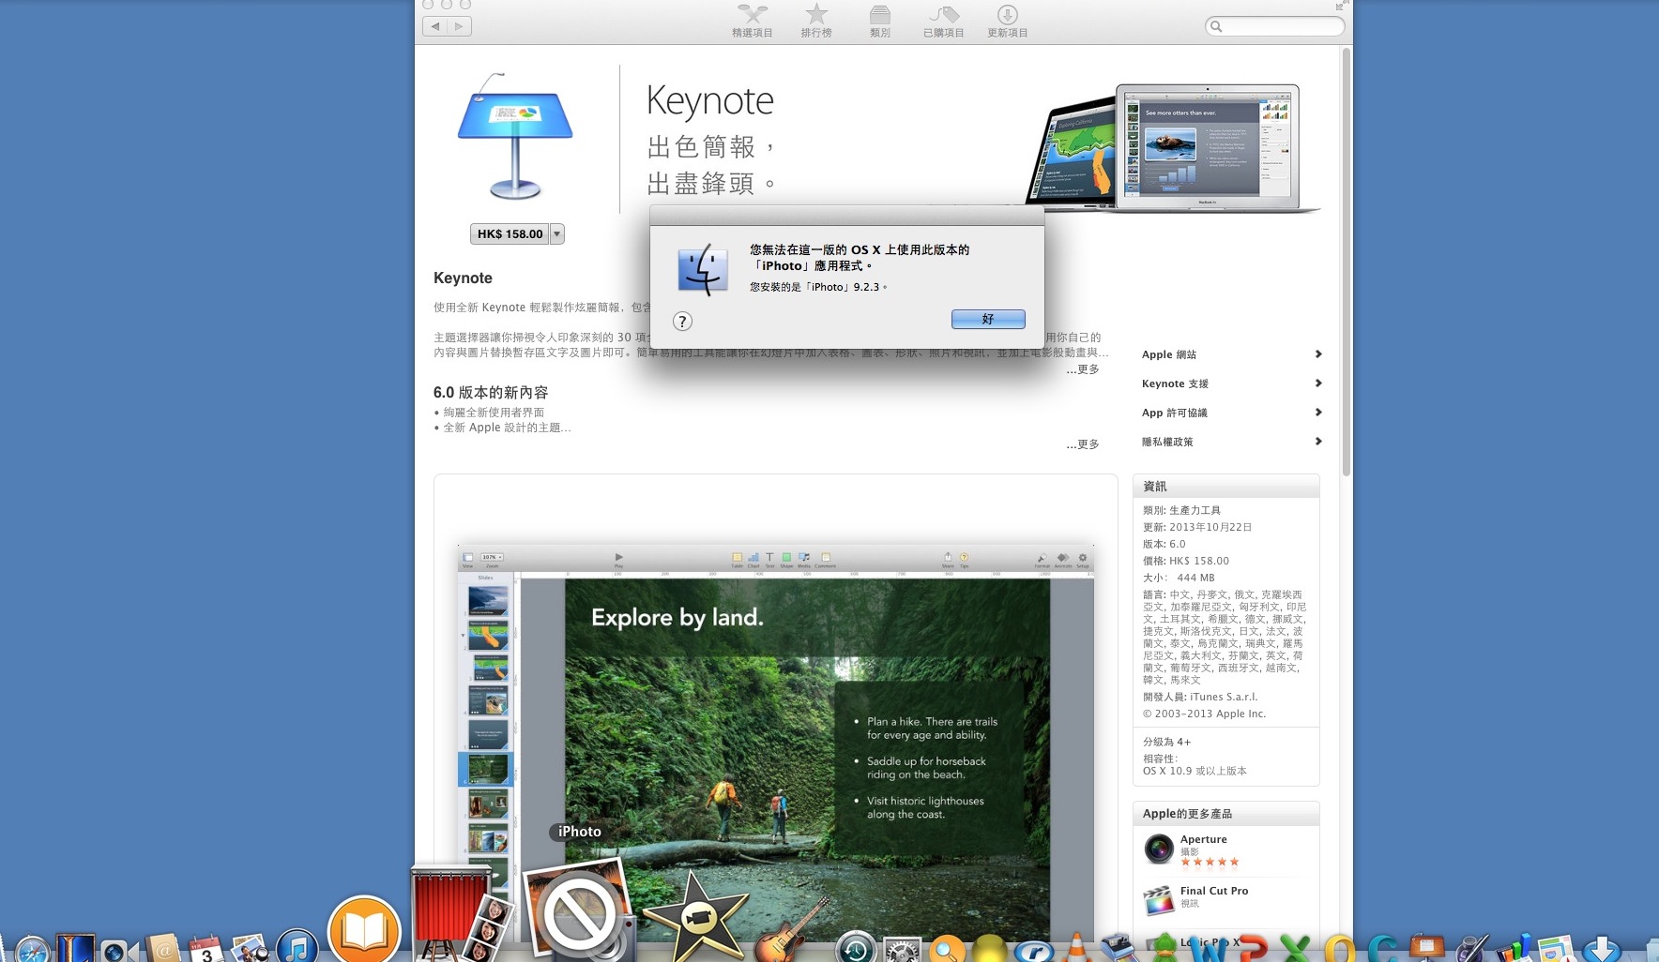Open the Final Cut Pro app listing
The width and height of the screenshot is (1659, 962).
(1214, 891)
